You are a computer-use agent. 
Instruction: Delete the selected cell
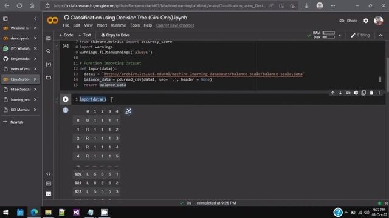click(x=371, y=93)
